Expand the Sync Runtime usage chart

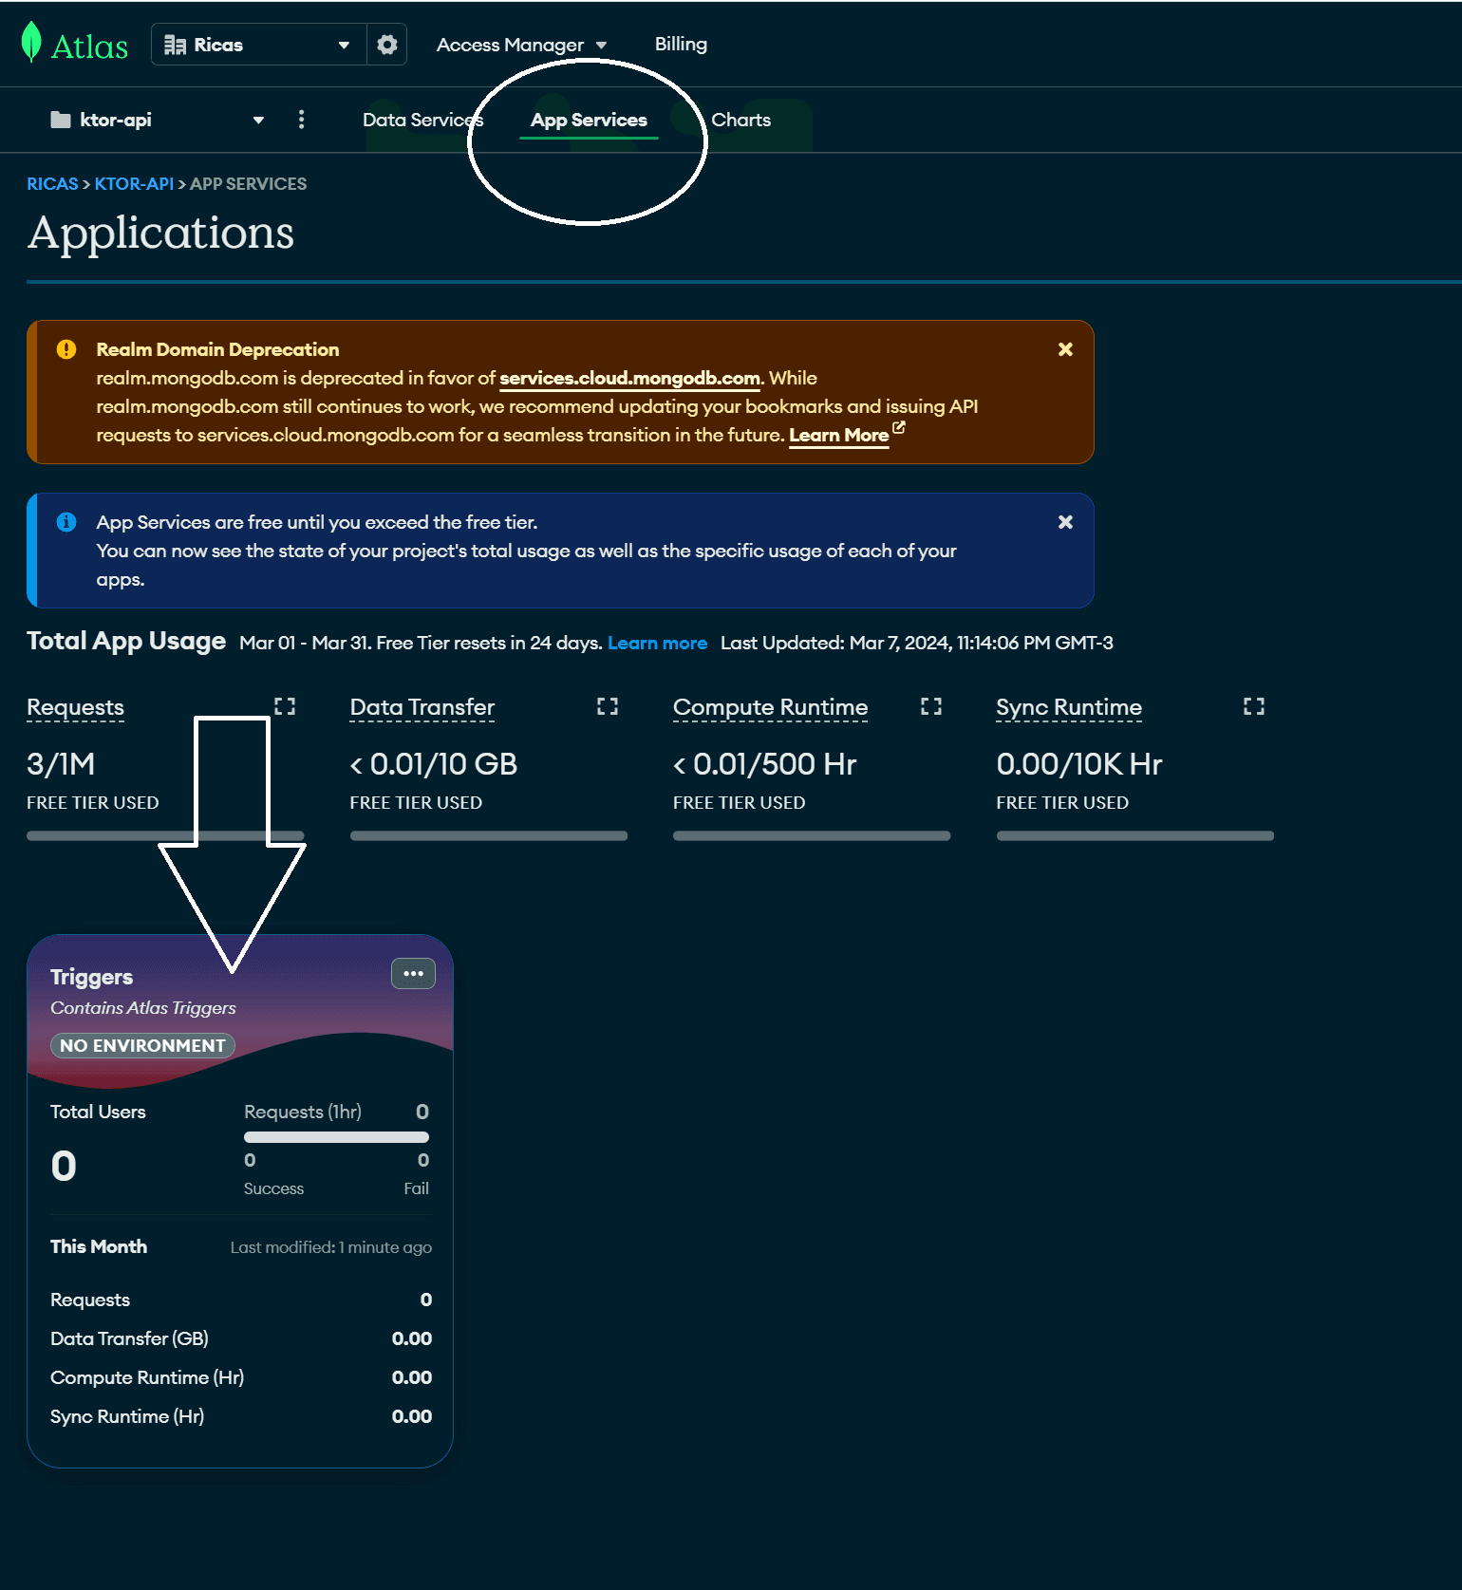(x=1254, y=706)
